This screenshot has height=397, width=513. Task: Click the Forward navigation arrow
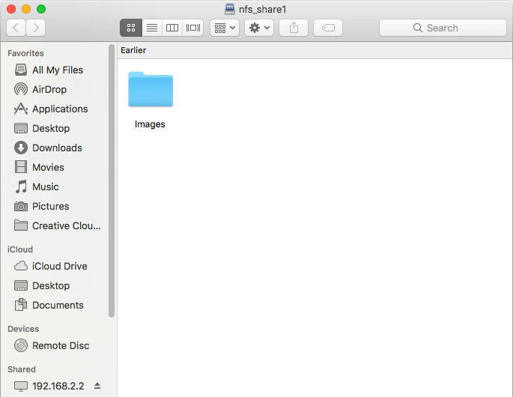(35, 28)
